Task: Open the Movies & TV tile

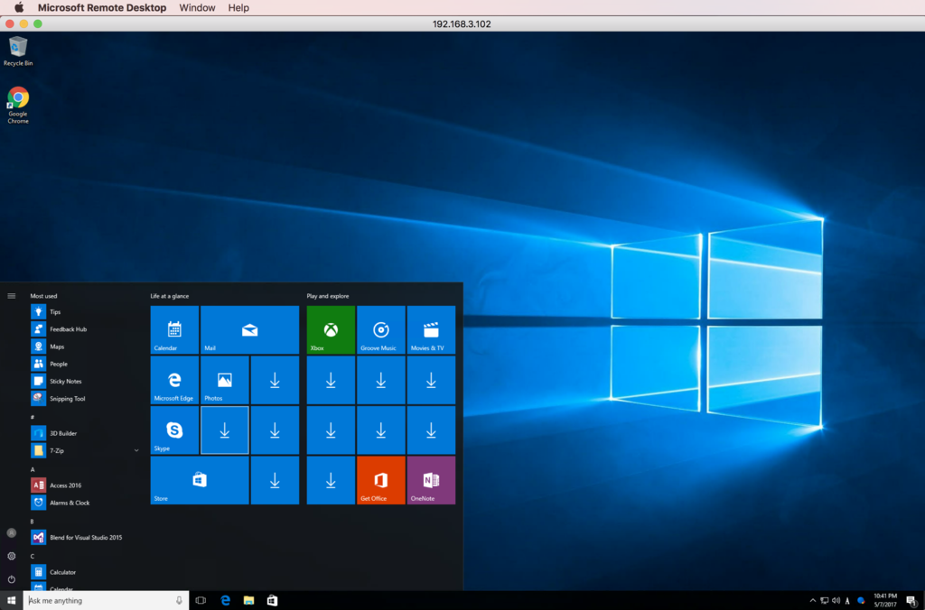Action: pyautogui.click(x=431, y=329)
